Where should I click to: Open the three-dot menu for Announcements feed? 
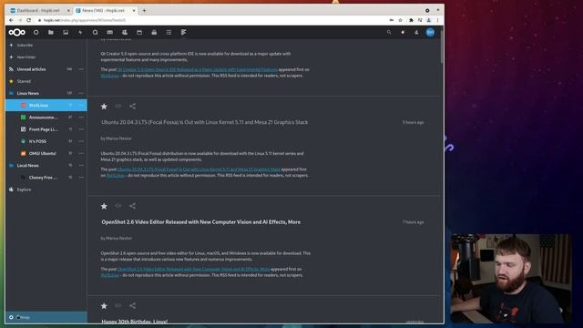tap(81, 118)
